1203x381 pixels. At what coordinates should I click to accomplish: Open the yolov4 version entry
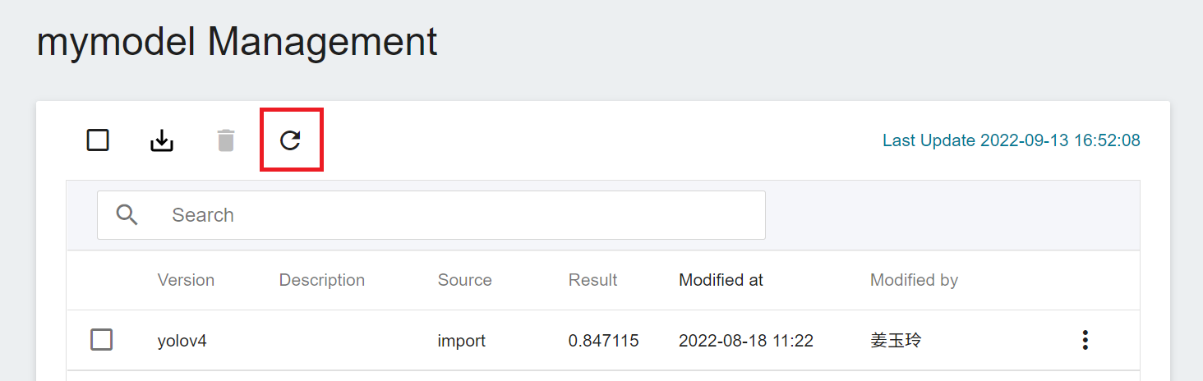pyautogui.click(x=182, y=340)
